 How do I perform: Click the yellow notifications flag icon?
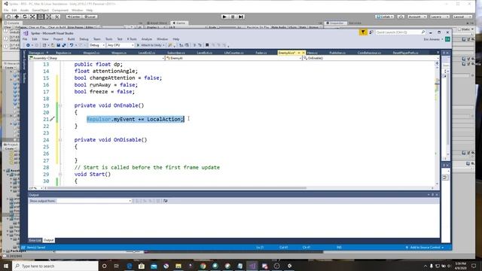coord(363,32)
